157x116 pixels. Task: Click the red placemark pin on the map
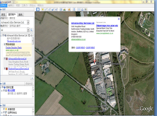(94, 61)
